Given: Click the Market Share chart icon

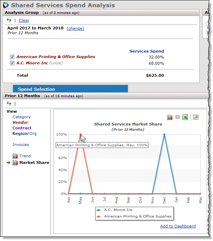Looking at the screenshot, I should tap(15, 163).
